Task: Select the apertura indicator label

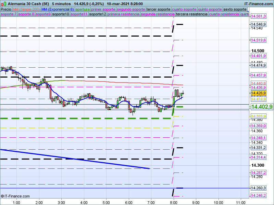Action: click(83, 9)
